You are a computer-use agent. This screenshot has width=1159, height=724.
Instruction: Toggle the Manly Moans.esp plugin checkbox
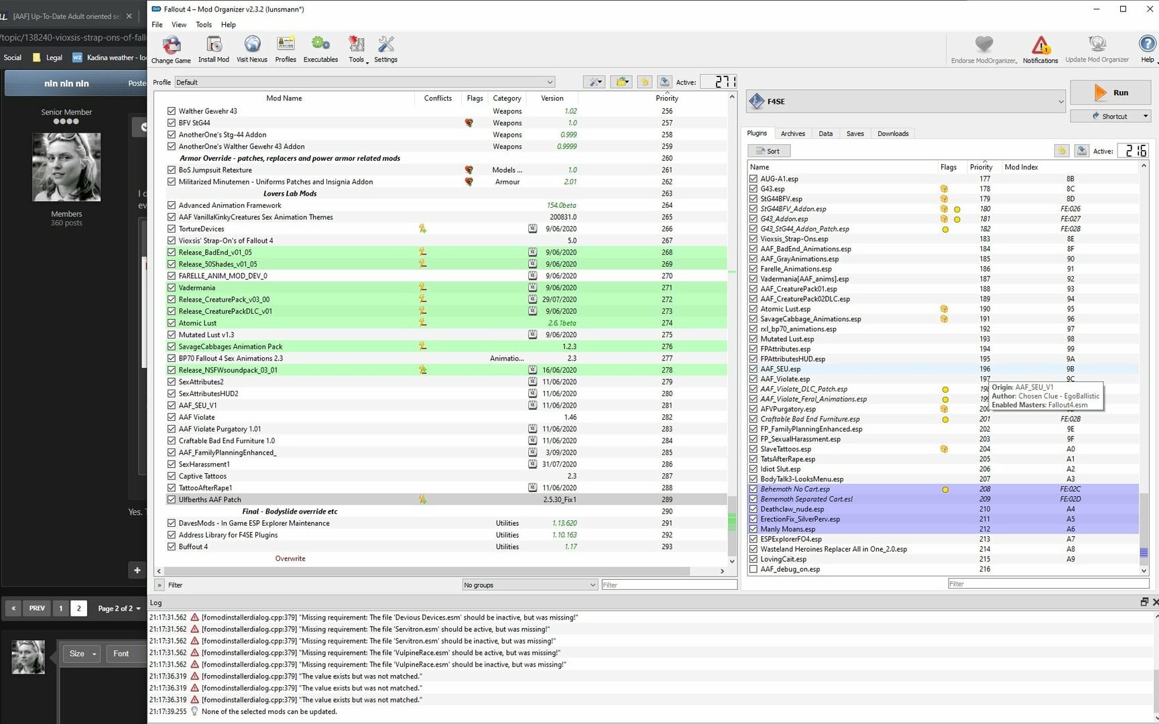pos(753,529)
